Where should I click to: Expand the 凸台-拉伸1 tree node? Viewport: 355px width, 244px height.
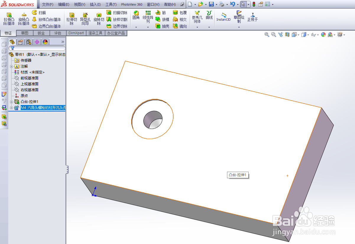(x=12, y=101)
